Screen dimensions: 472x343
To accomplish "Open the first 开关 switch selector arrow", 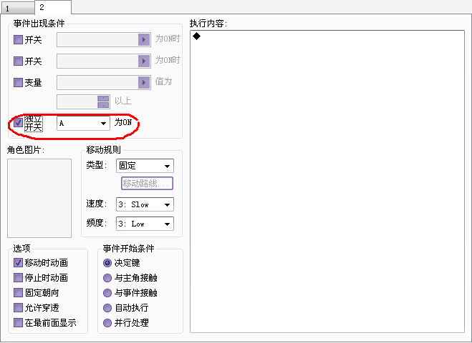I will click(x=144, y=39).
